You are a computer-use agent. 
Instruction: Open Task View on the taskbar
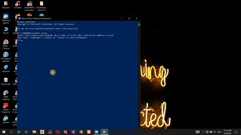pyautogui.click(x=26, y=132)
